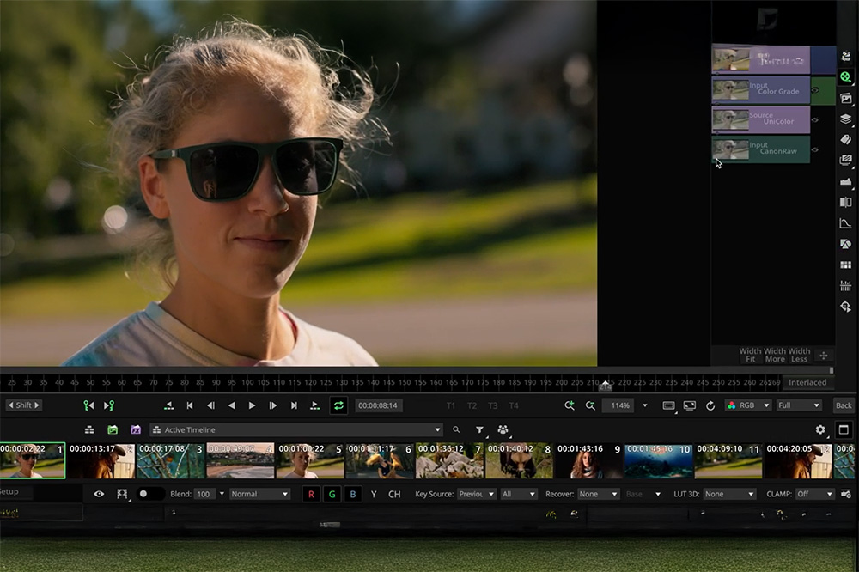The image size is (859, 572).
Task: Zoom in on the viewport image
Action: point(570,405)
